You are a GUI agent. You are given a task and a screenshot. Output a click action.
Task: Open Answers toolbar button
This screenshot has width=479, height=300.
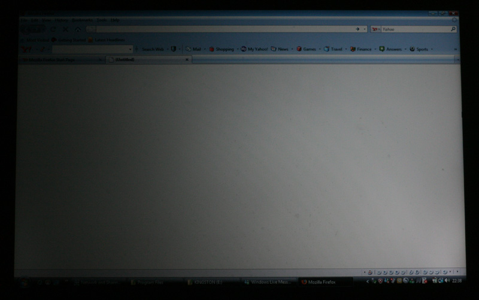(390, 49)
